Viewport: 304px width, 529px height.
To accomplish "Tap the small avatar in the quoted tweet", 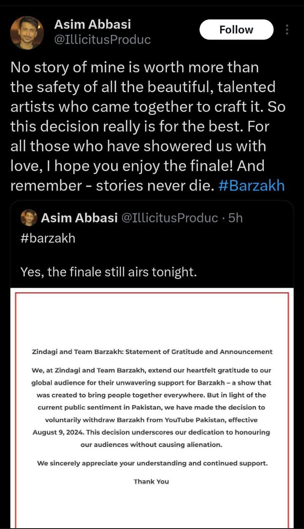I will tap(28, 218).
